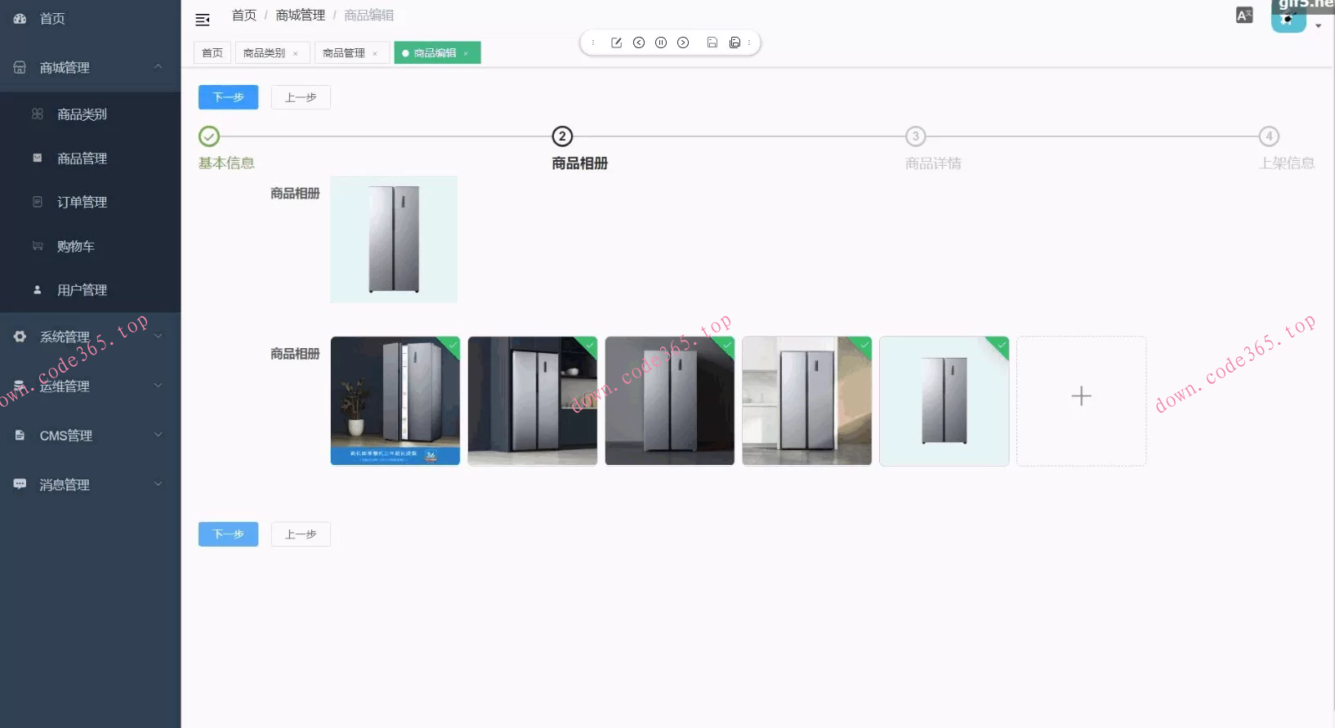
Task: Click the user avatar in the header
Action: coord(1288,16)
